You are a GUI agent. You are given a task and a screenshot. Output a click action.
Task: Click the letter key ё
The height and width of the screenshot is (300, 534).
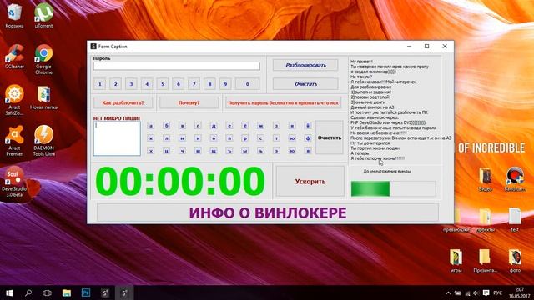(x=244, y=126)
